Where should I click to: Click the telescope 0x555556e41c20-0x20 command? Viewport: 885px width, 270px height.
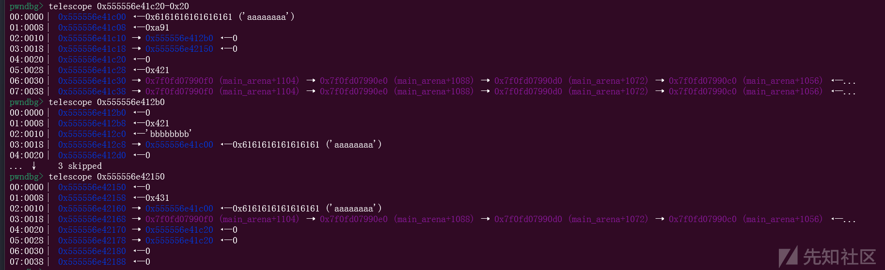pyautogui.click(x=119, y=6)
